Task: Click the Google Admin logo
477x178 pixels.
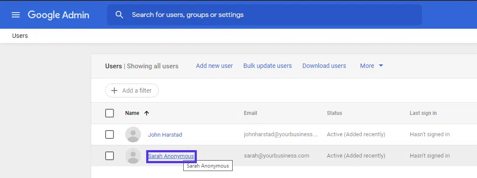Action: pyautogui.click(x=58, y=15)
